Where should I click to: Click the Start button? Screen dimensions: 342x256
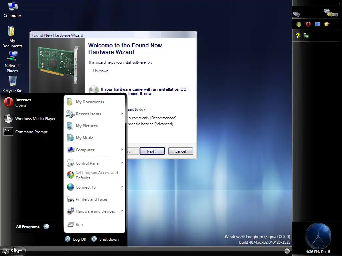click(x=13, y=251)
